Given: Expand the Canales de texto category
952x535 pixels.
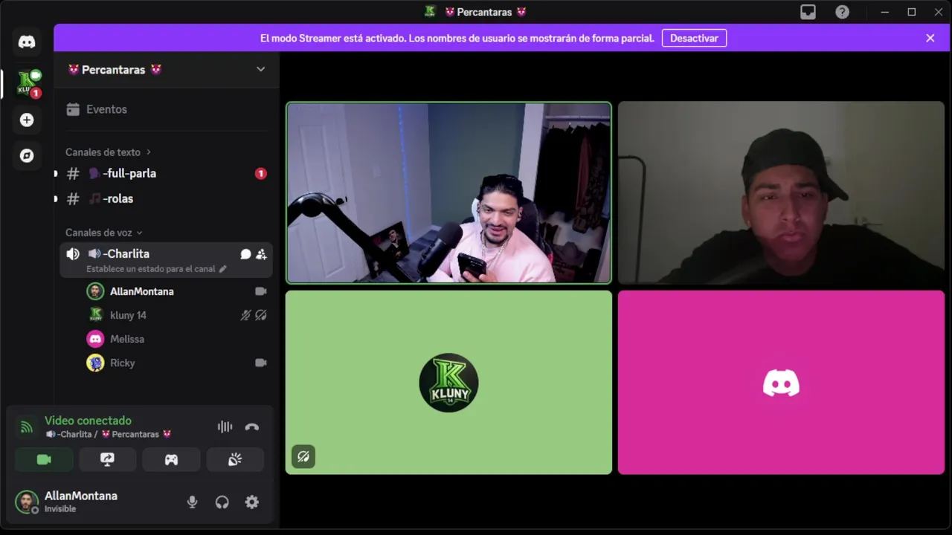Looking at the screenshot, I should point(108,152).
